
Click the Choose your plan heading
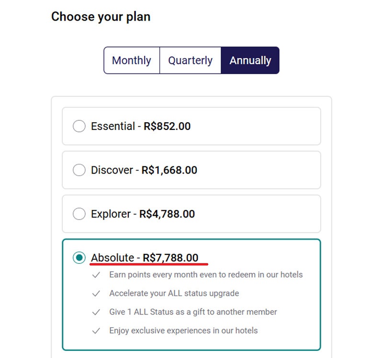click(x=101, y=17)
